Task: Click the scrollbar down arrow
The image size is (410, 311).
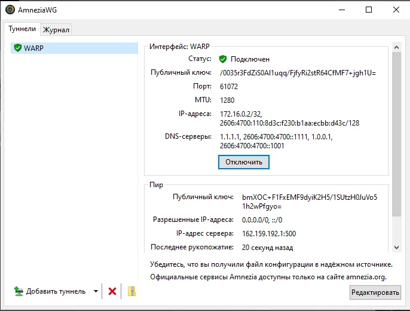Action: click(396, 248)
